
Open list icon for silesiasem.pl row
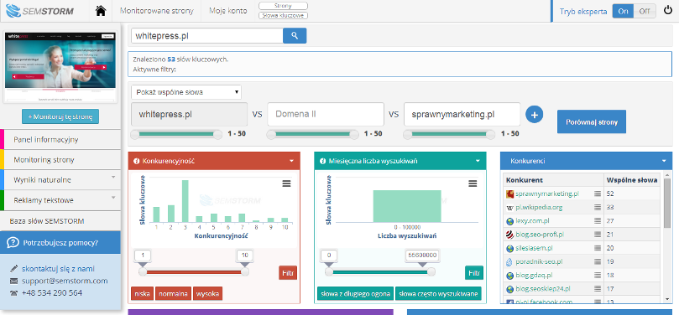598,248
